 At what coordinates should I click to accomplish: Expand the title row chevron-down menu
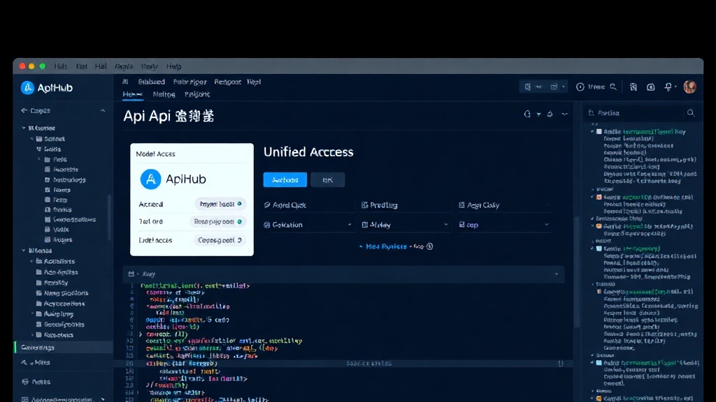tap(565, 114)
